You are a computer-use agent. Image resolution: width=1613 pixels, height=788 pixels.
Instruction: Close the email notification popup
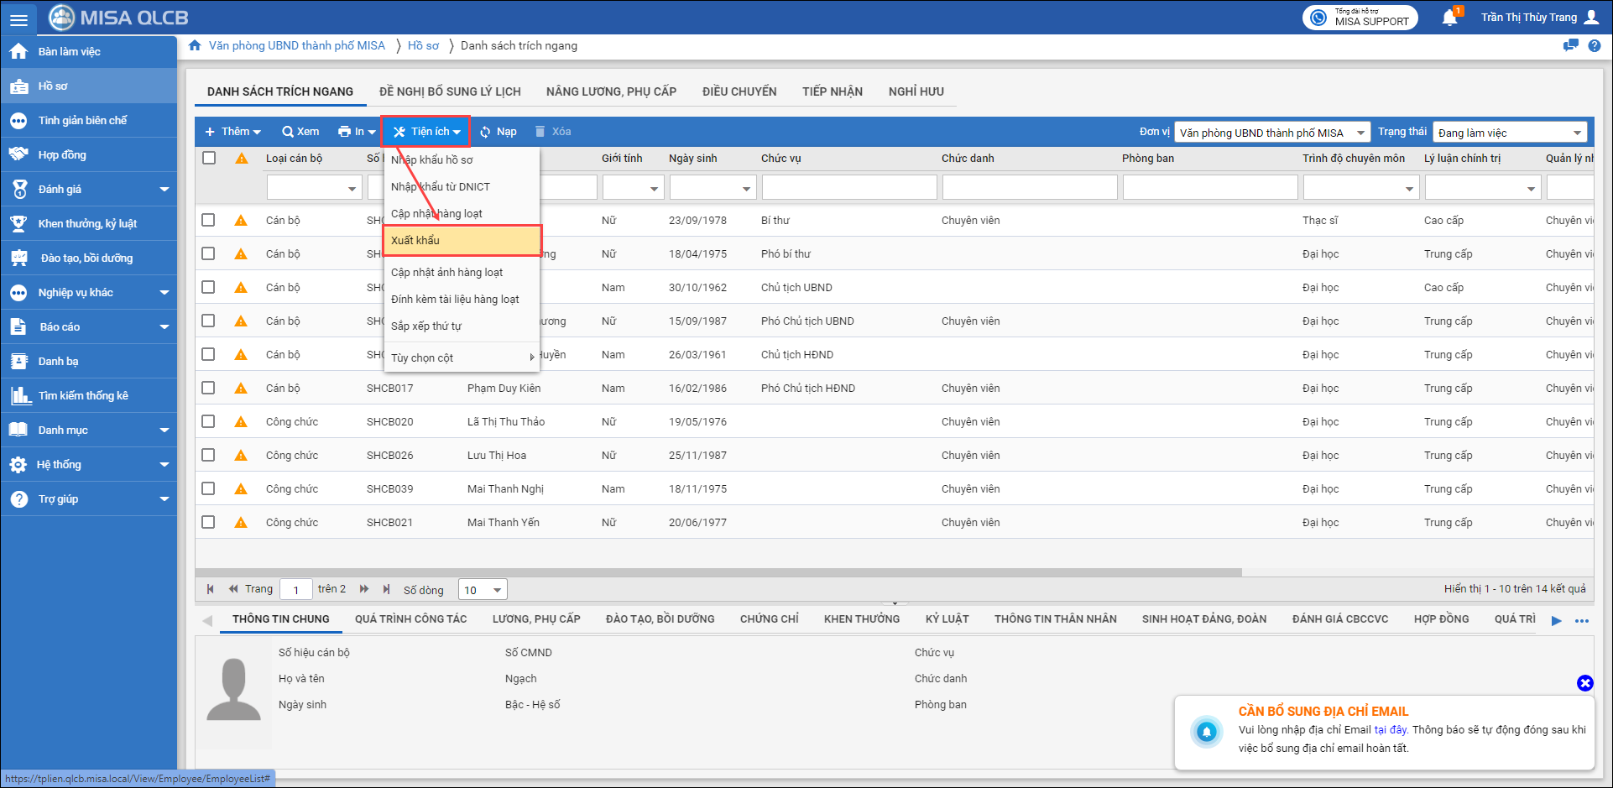[x=1584, y=683]
